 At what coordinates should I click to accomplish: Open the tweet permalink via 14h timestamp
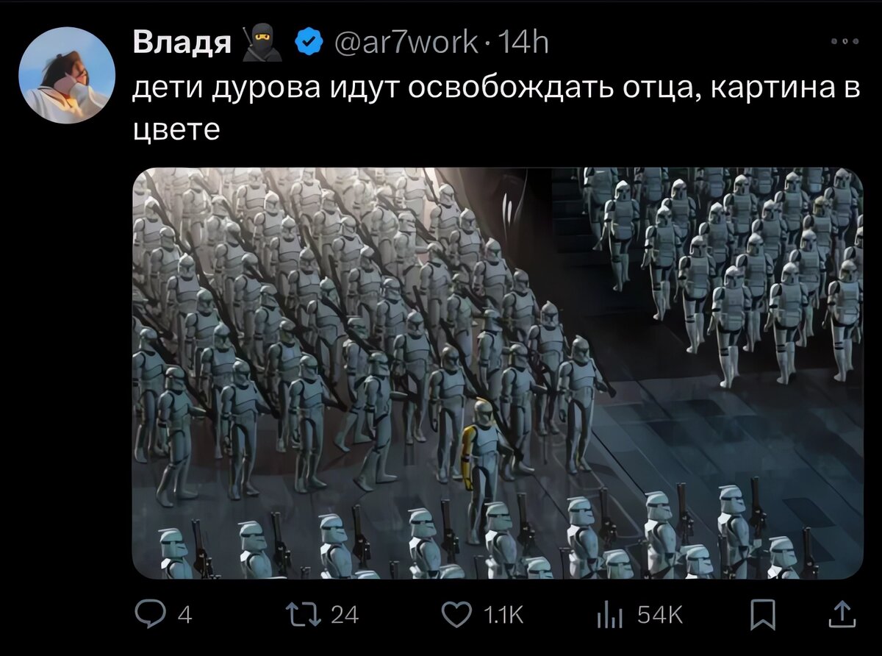[523, 44]
